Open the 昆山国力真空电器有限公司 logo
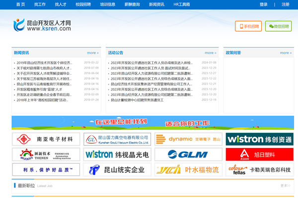This screenshot has width=298, height=198. (x=117, y=139)
